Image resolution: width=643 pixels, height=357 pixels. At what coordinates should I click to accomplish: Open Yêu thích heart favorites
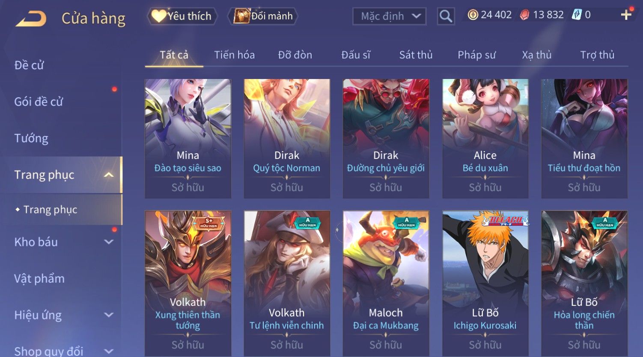[182, 16]
